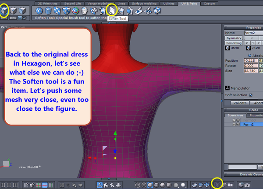
Task: Click the cylinder UV projection icon
Action: coord(48,10)
